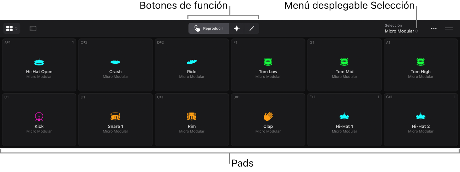Click the G#1 note label on Hi-Hat 2
Image resolution: width=460 pixels, height=172 pixels.
[389, 97]
